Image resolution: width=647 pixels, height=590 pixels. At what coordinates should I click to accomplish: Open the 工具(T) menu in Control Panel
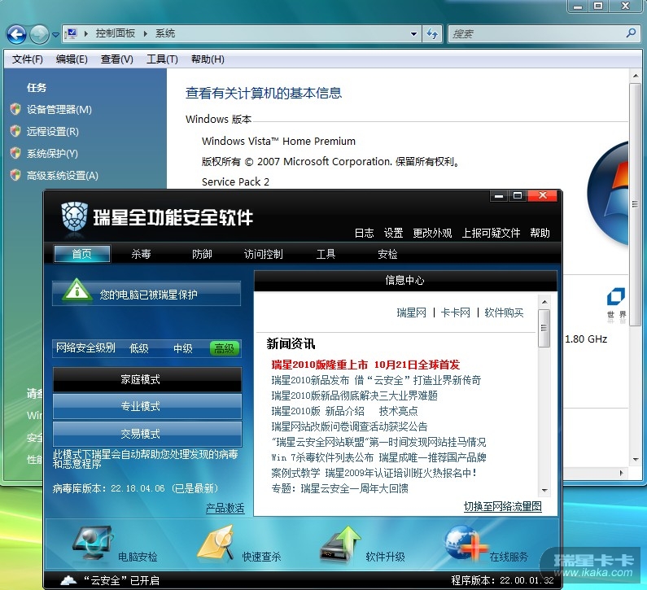(162, 59)
